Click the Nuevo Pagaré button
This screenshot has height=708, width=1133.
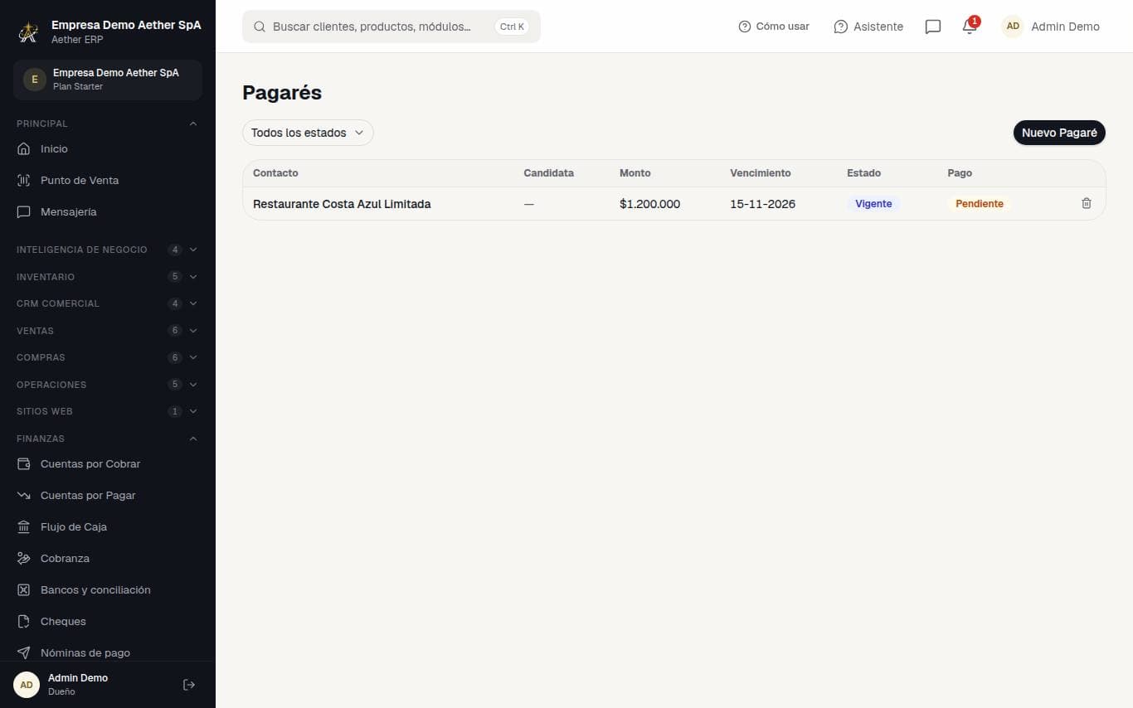click(1059, 133)
